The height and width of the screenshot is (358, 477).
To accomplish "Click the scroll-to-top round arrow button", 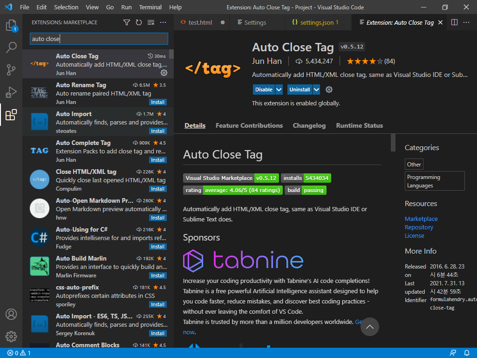I will [x=369, y=327].
